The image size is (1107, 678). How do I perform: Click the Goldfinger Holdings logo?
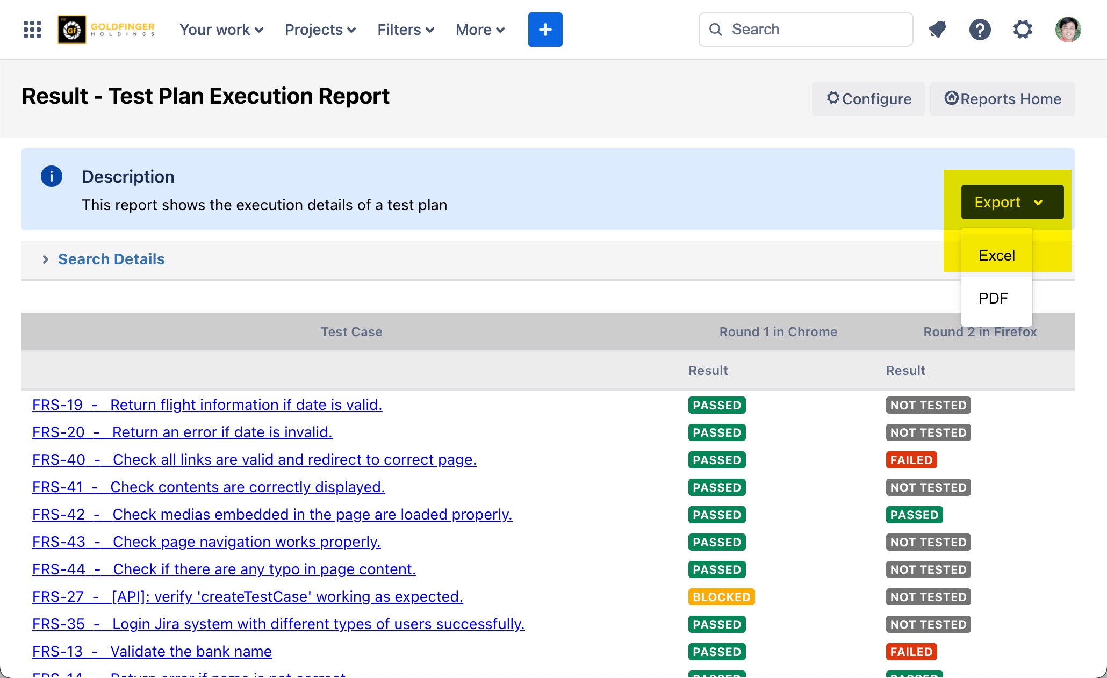click(x=106, y=30)
